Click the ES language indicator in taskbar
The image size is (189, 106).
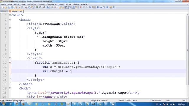157,104
